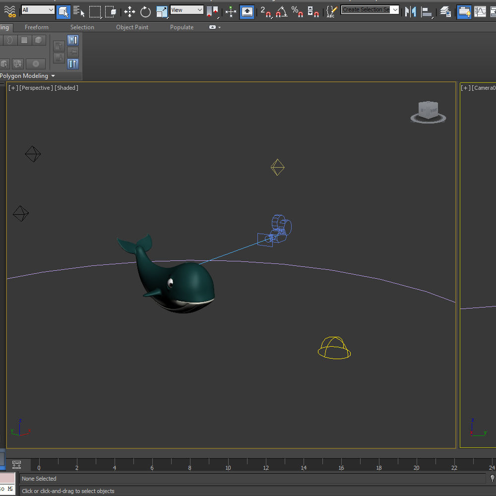
Task: Select the yellow omni light helper
Action: (277, 167)
